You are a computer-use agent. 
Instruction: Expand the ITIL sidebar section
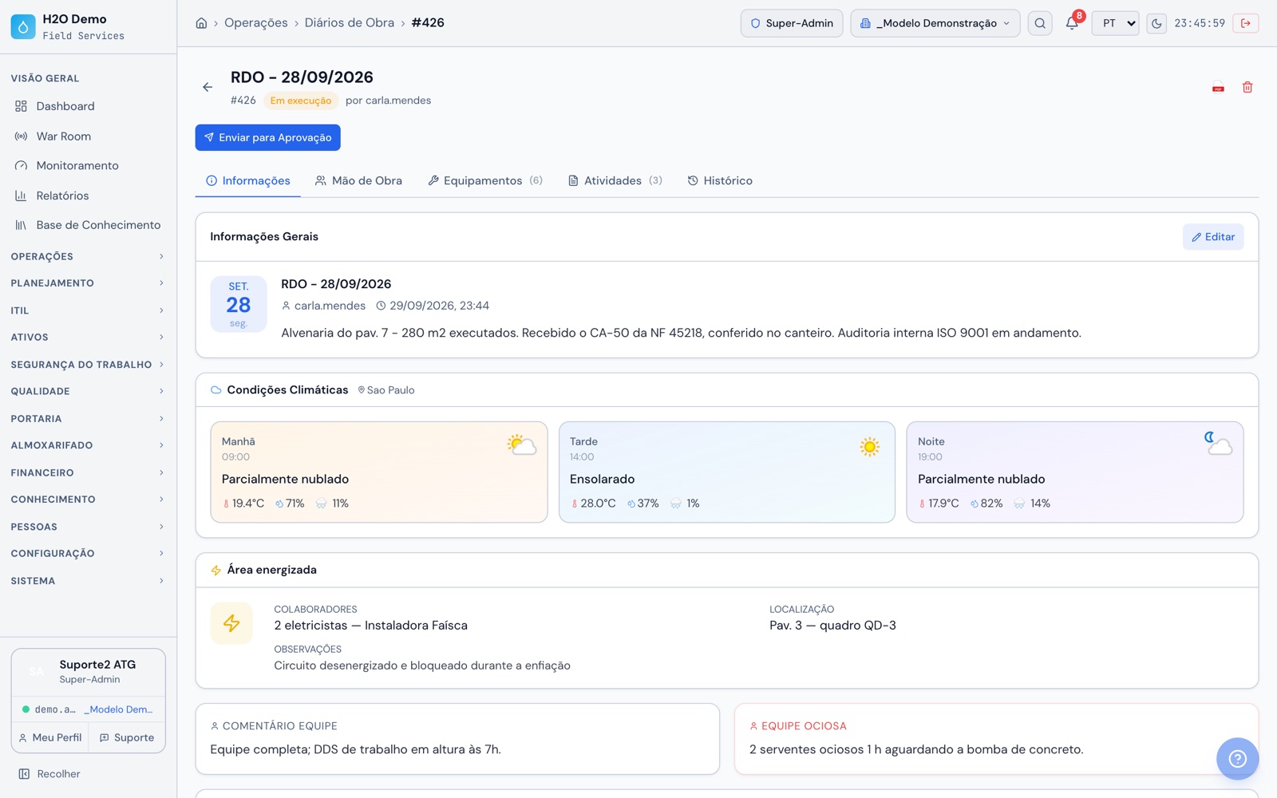(88, 310)
